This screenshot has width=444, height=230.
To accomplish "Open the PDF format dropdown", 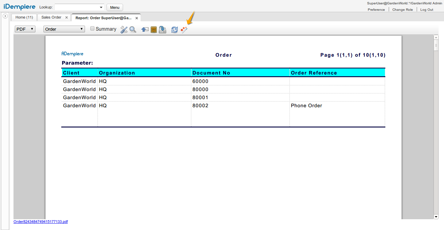I will click(x=25, y=29).
